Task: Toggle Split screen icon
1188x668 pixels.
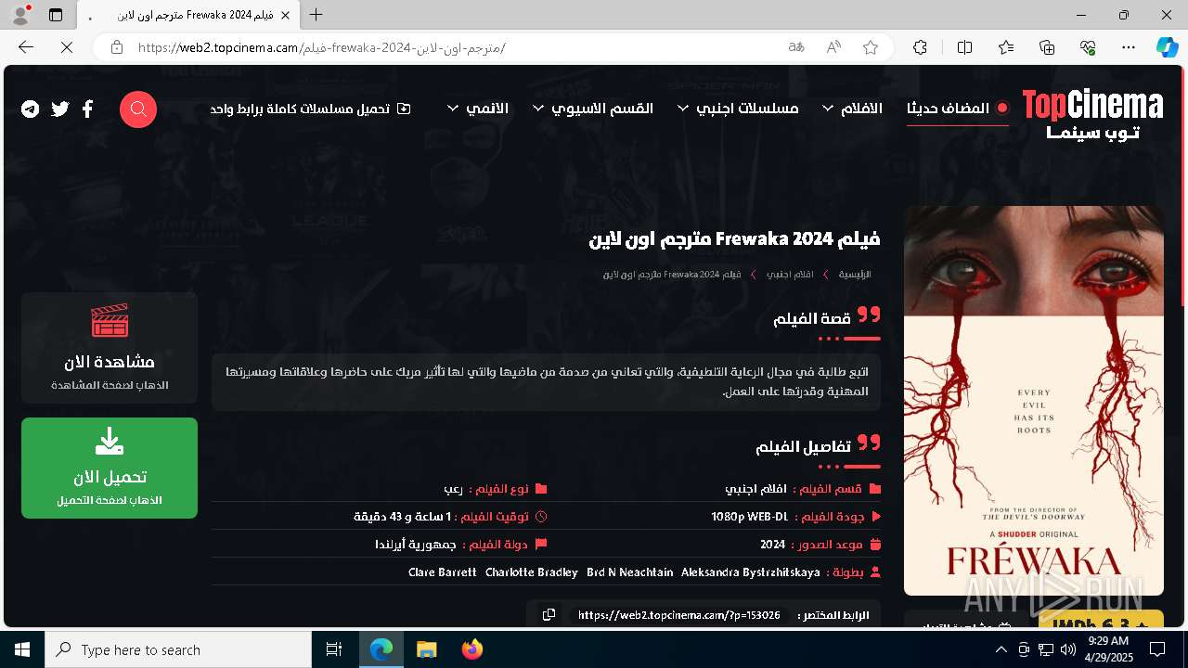Action: [964, 47]
